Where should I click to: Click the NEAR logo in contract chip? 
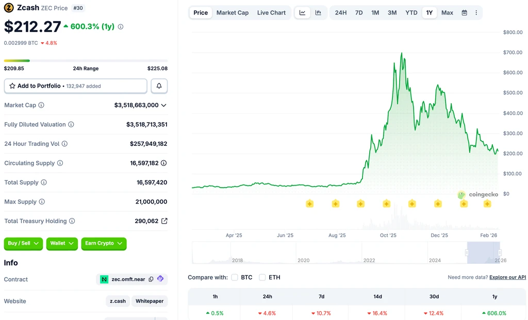click(x=104, y=279)
